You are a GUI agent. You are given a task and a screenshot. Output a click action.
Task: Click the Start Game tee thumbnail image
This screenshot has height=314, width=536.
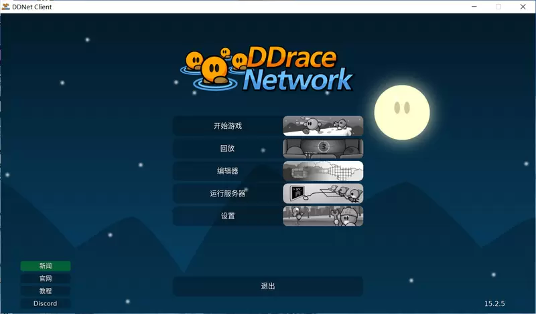point(323,126)
